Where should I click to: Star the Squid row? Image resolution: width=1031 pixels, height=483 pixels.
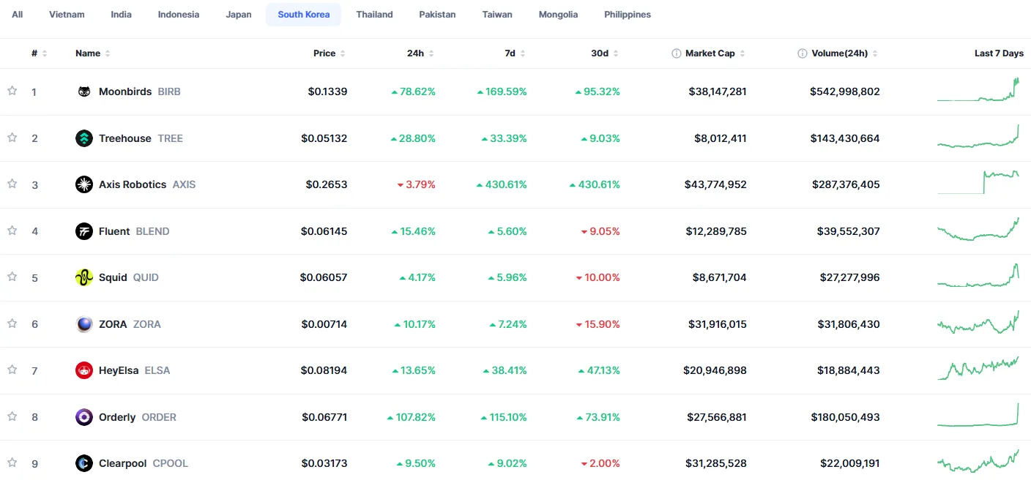coord(12,277)
